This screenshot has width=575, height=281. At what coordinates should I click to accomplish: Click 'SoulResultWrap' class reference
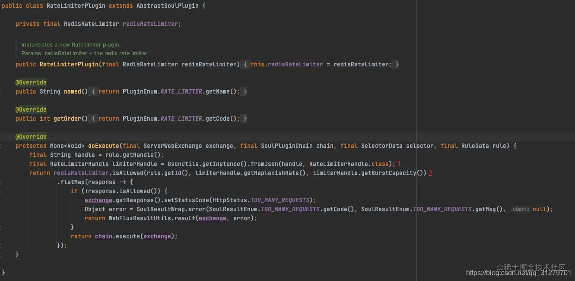click(x=161, y=209)
